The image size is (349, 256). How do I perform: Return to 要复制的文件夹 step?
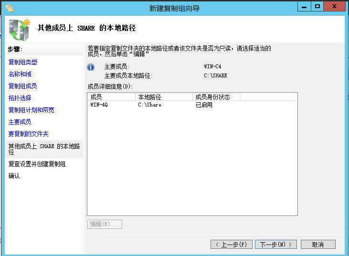(x=29, y=134)
